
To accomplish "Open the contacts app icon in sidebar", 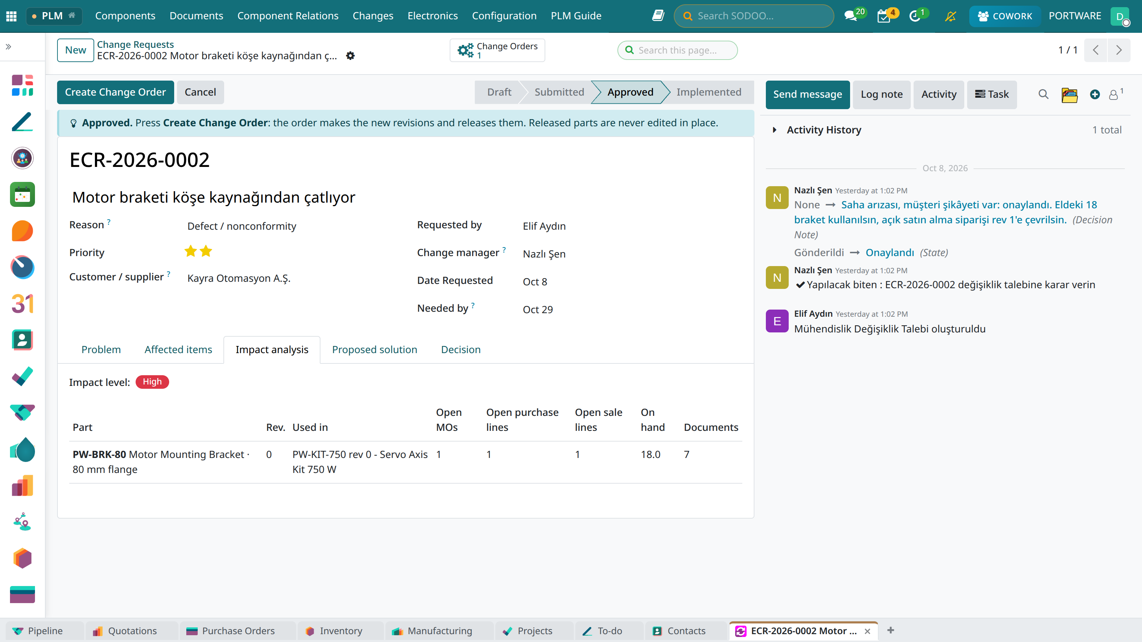I will (x=22, y=340).
